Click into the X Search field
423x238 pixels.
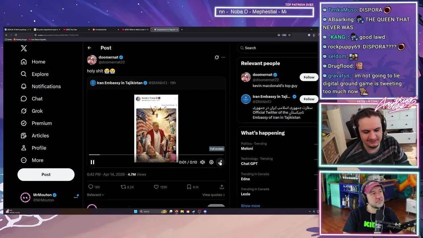click(277, 48)
